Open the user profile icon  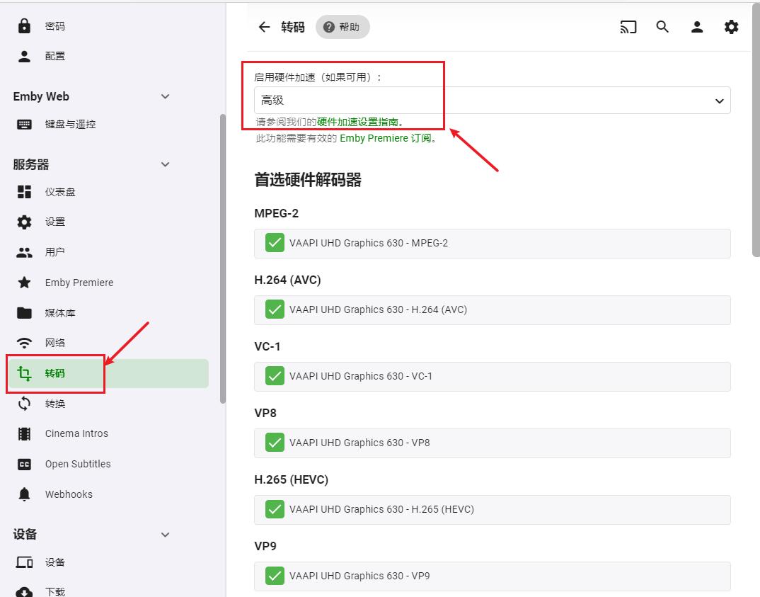(x=697, y=26)
